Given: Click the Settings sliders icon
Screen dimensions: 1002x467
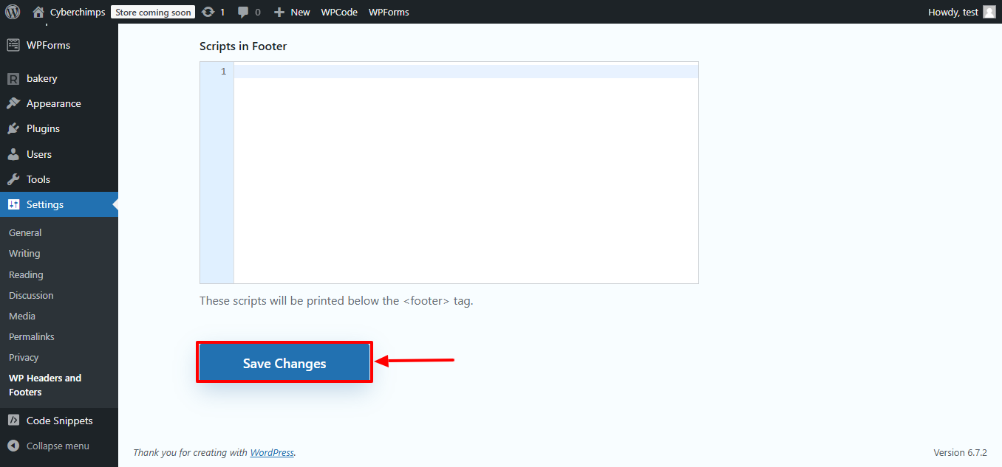Looking at the screenshot, I should 13,204.
